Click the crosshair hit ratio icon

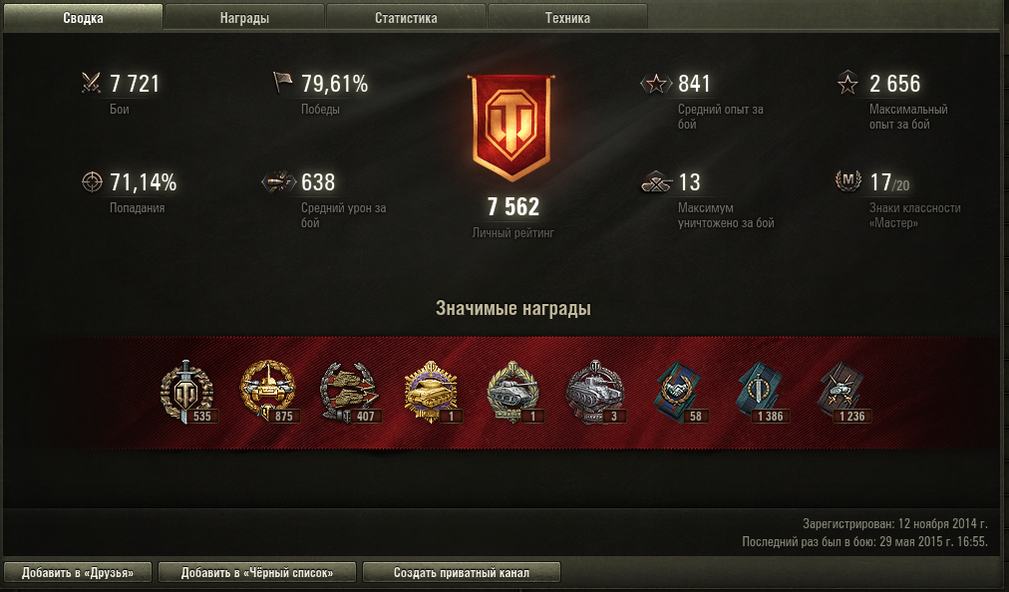click(x=92, y=181)
